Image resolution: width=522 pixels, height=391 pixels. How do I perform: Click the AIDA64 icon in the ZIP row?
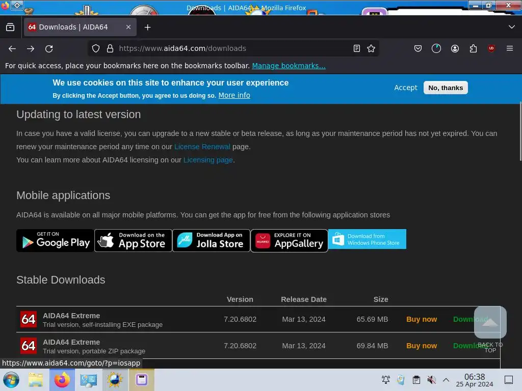tap(29, 346)
